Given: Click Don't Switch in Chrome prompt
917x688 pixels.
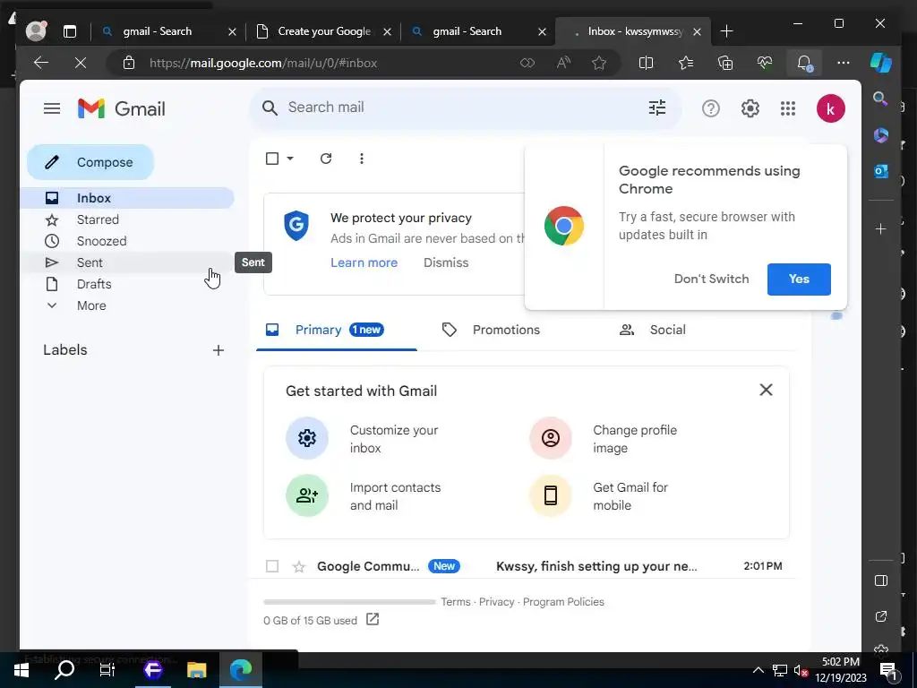Looking at the screenshot, I should [x=711, y=279].
